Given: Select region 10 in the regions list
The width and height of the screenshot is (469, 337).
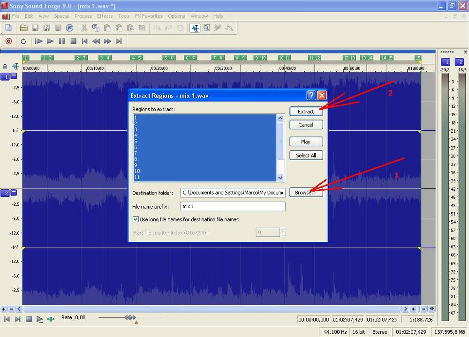Looking at the screenshot, I should click(205, 171).
